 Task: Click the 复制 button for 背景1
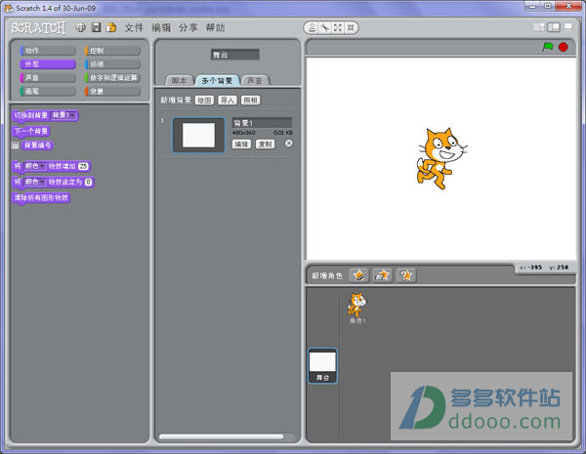(x=266, y=144)
